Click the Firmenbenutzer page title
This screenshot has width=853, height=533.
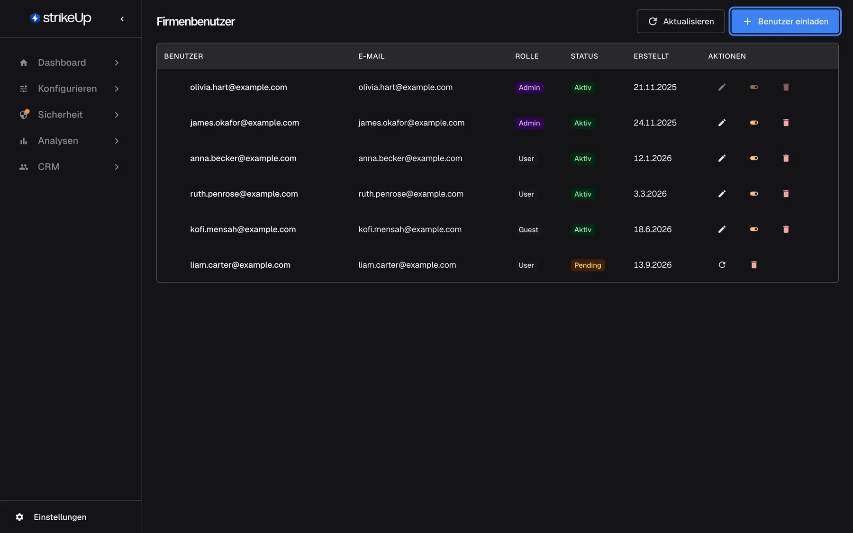[196, 21]
